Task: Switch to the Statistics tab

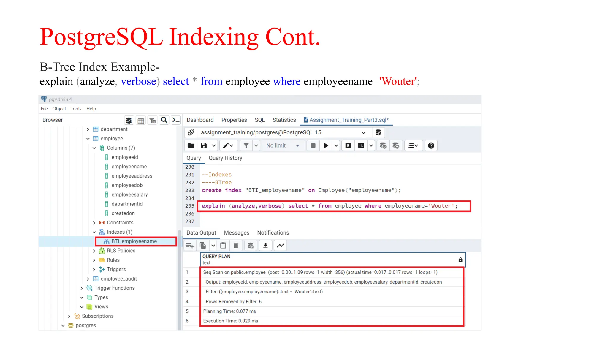Action: [284, 120]
